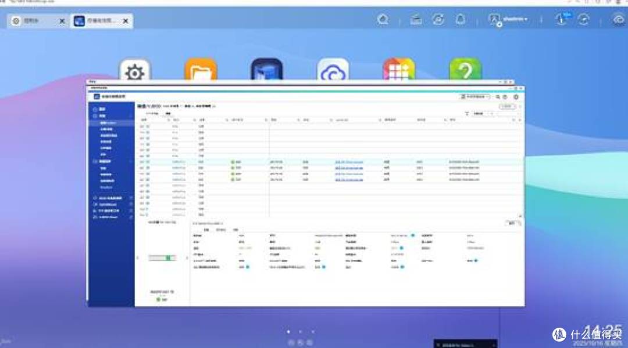The image size is (628, 348).
Task: Open the colorful App Center desktop icon
Action: (x=399, y=70)
